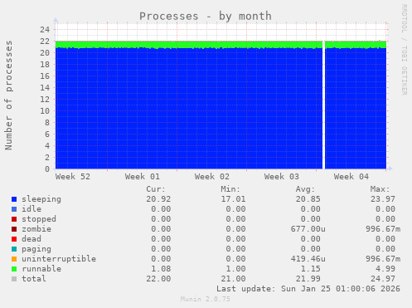Click the white data gap in graph

323,105
